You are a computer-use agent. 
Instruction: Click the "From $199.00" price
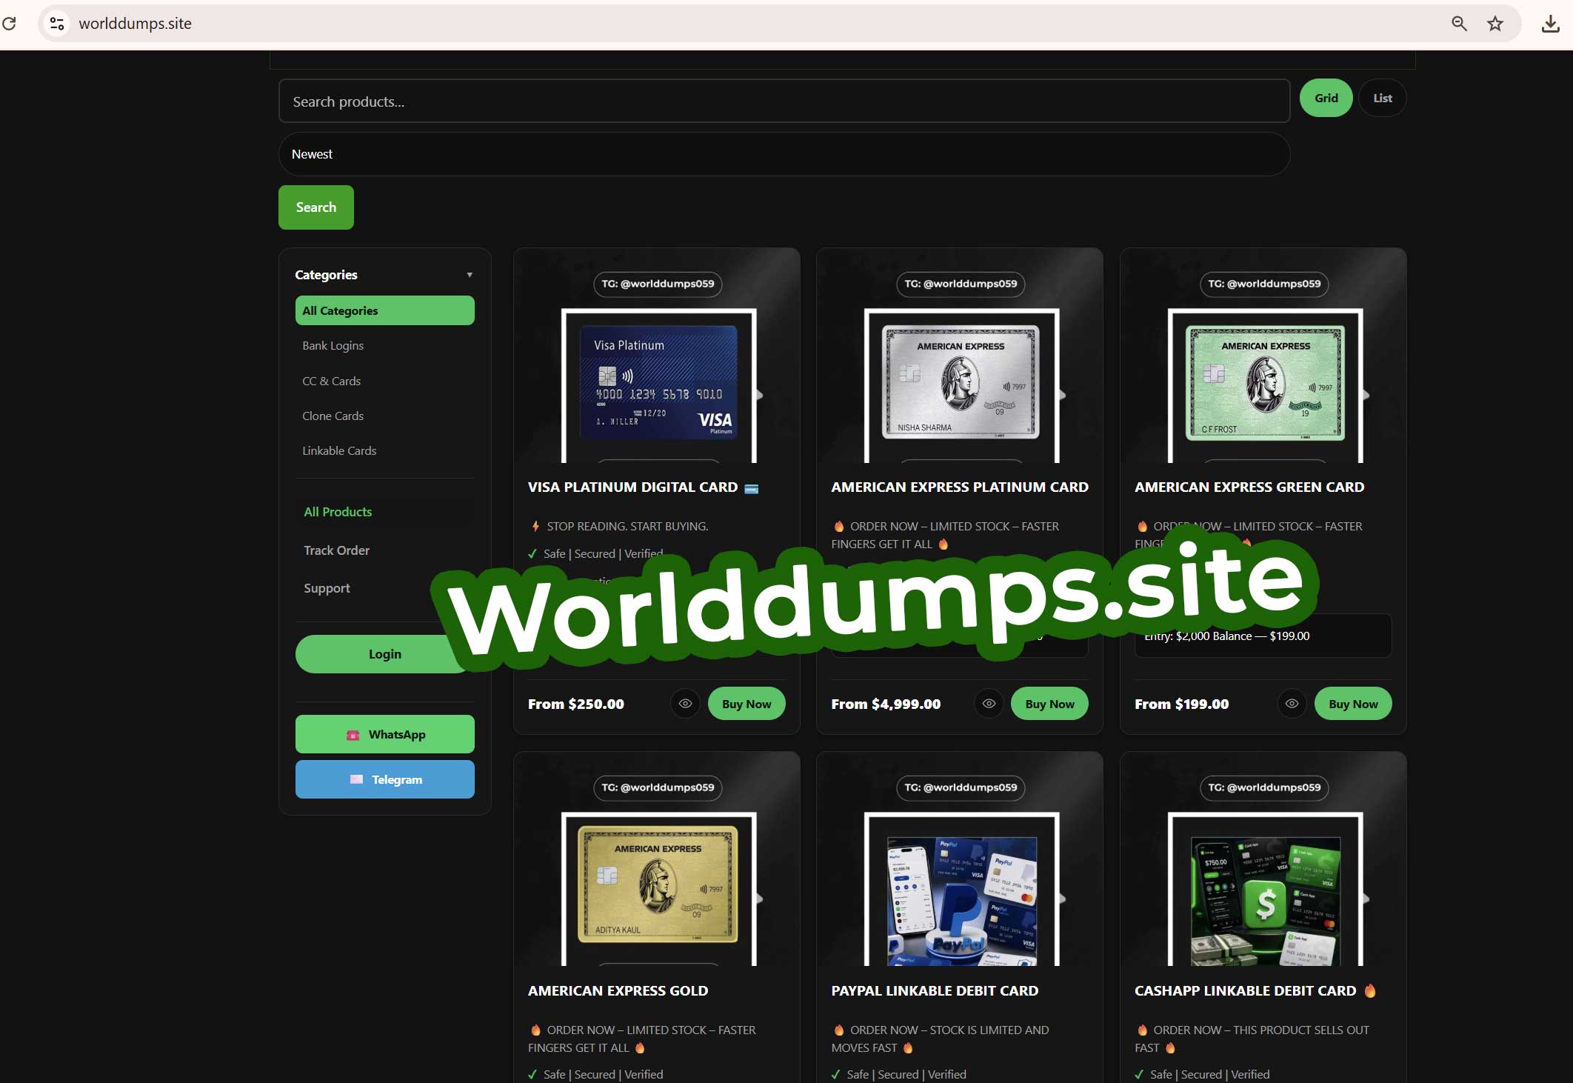tap(1181, 704)
